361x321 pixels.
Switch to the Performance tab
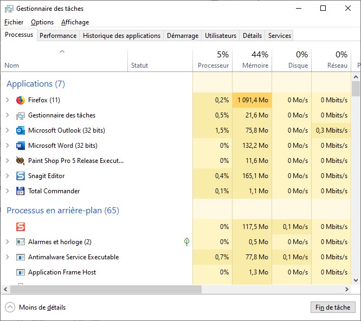58,36
